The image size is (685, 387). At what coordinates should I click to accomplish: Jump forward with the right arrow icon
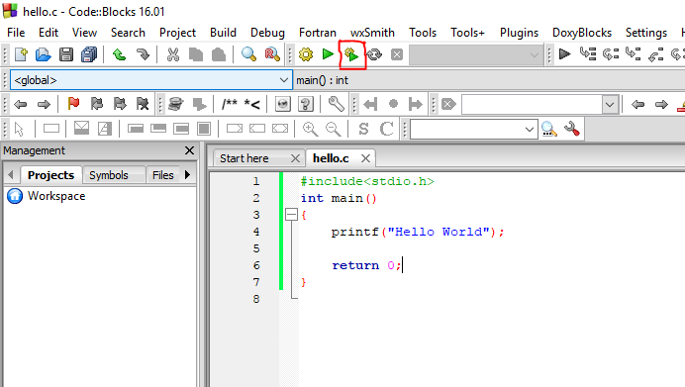(x=44, y=104)
